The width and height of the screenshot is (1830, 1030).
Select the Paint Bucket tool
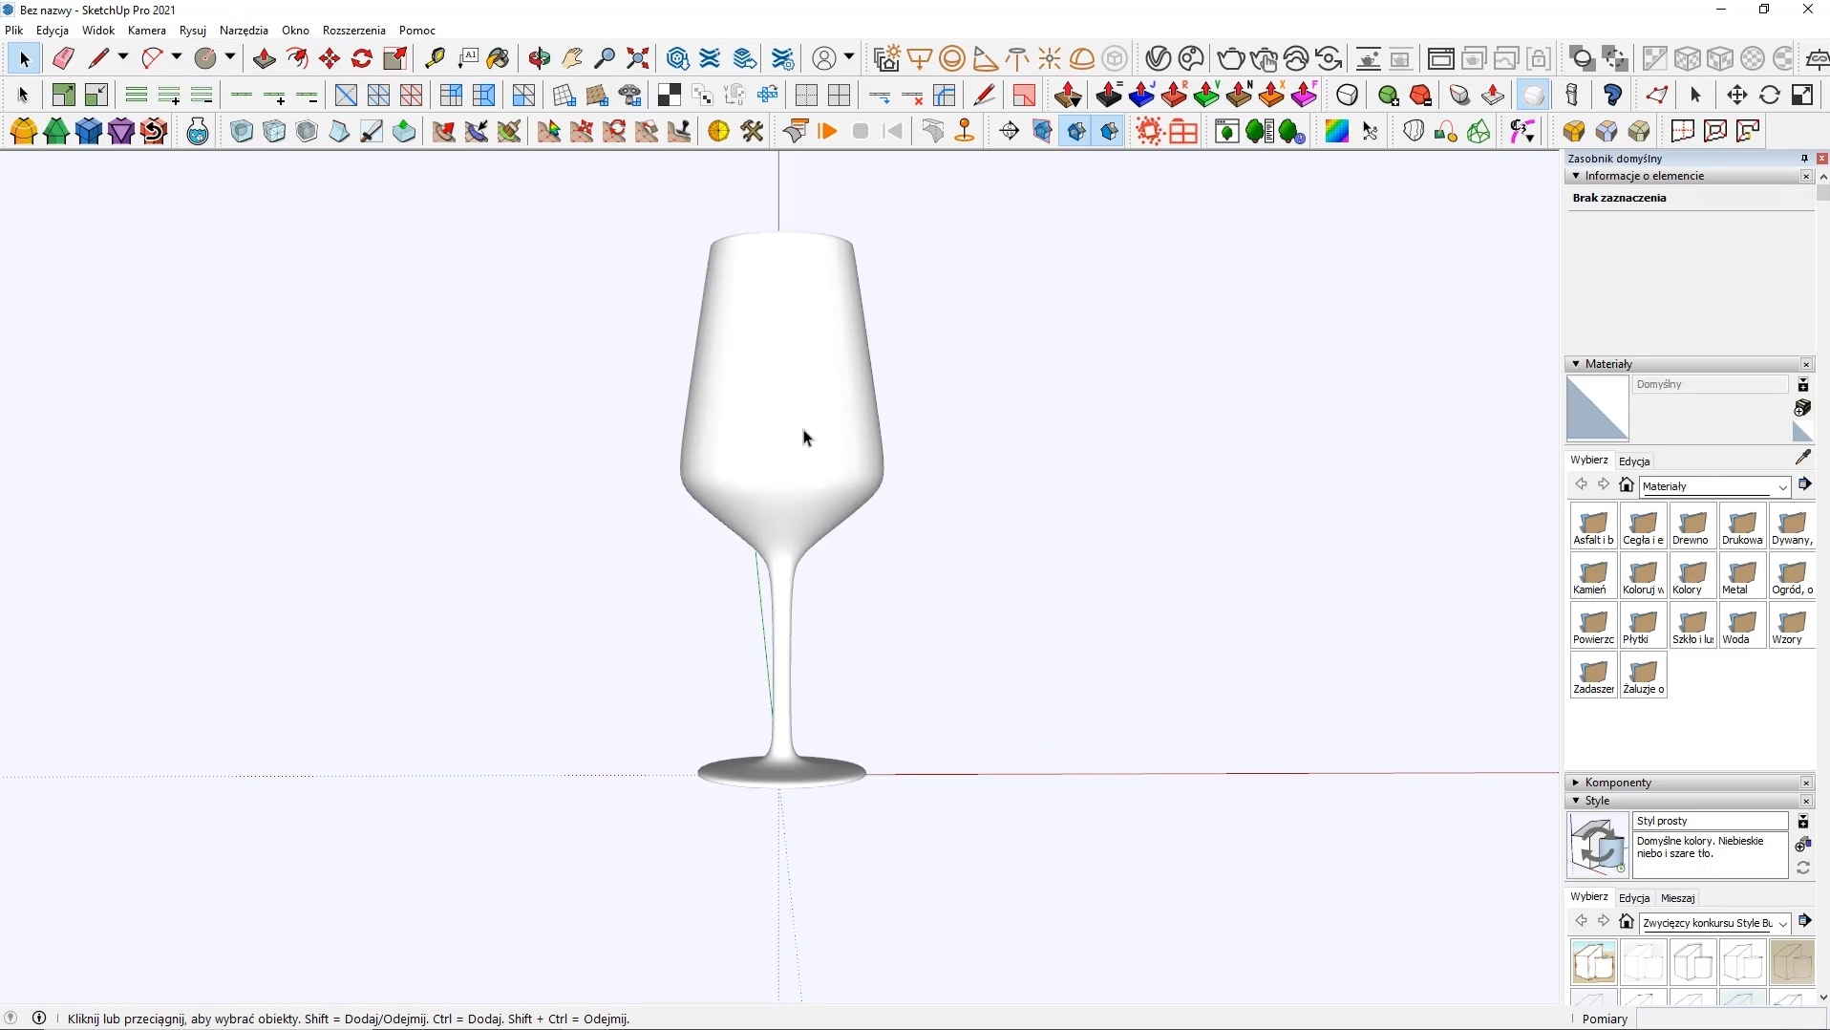499,59
